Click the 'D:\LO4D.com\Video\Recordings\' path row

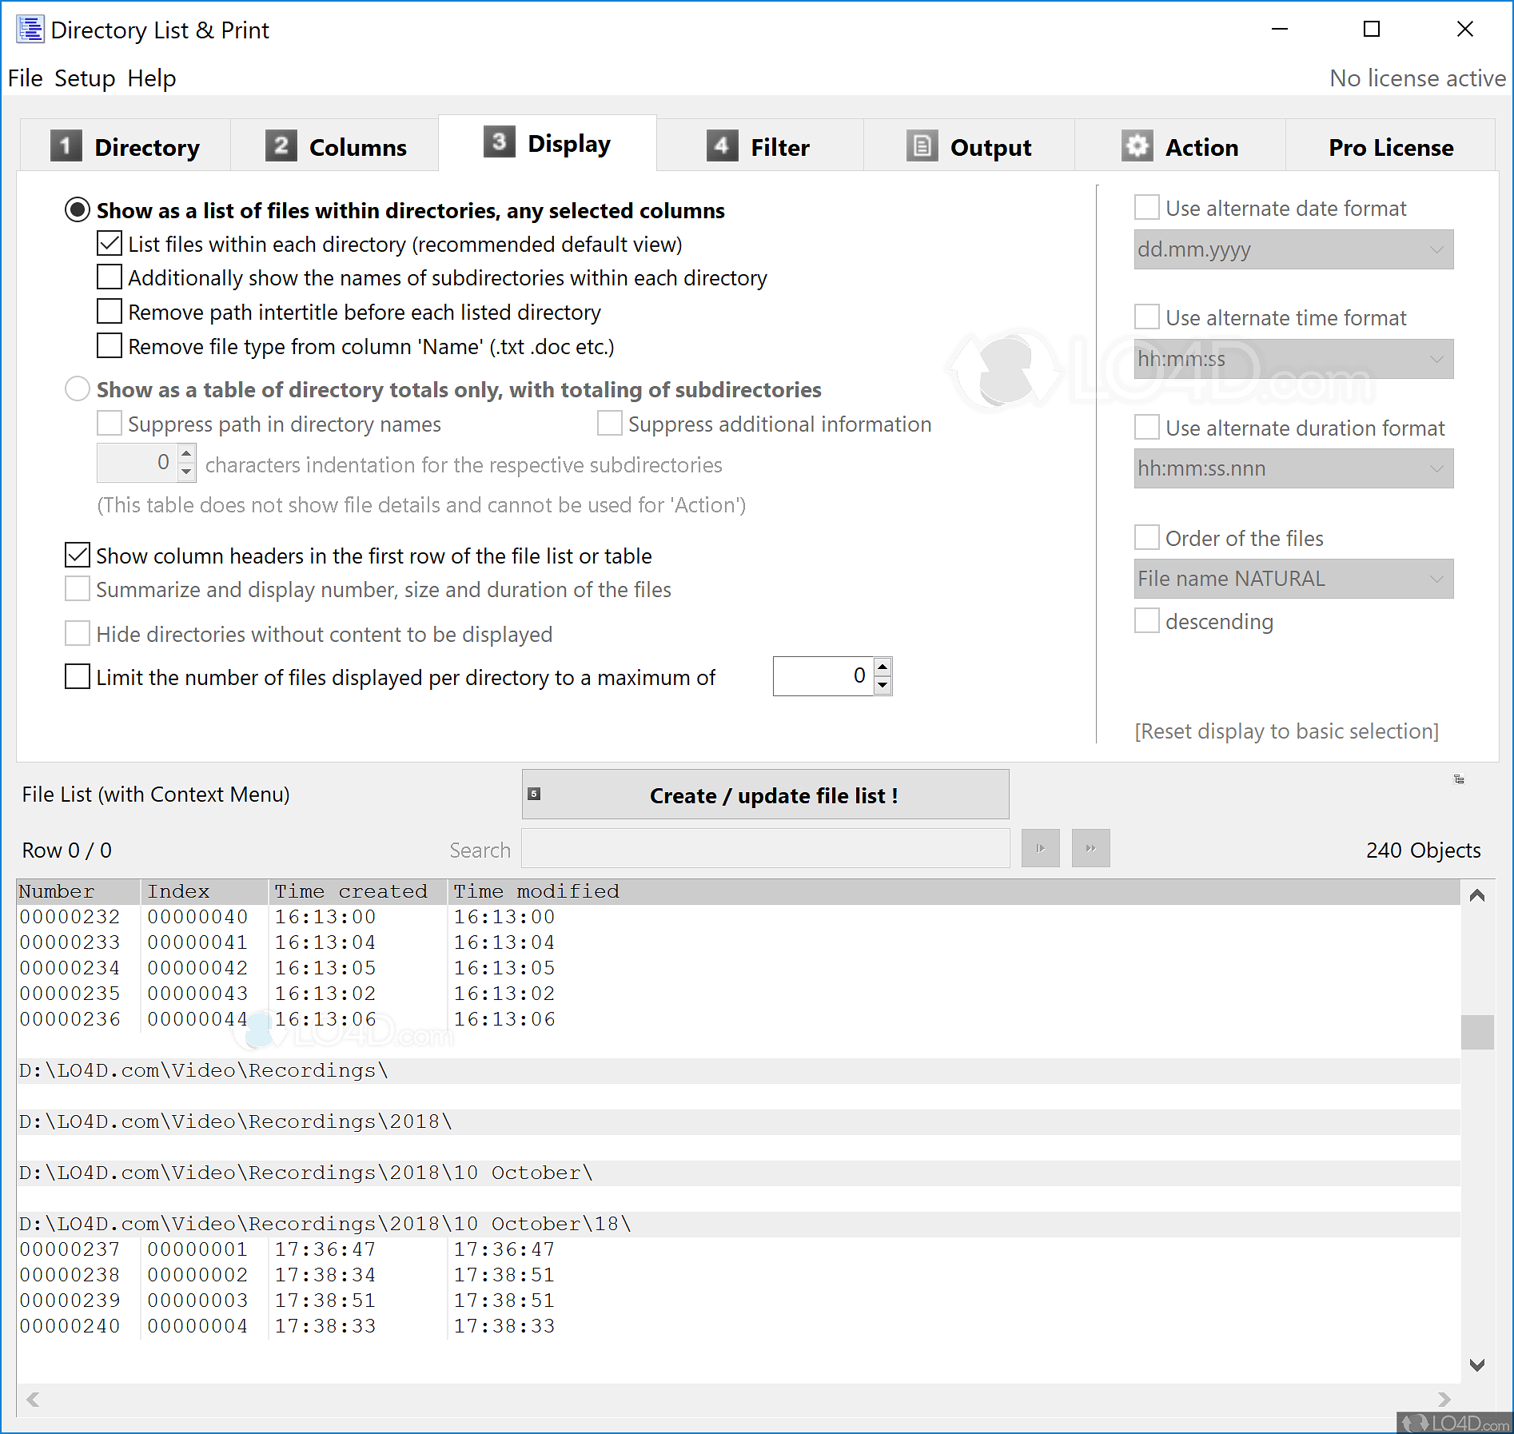click(x=739, y=1070)
